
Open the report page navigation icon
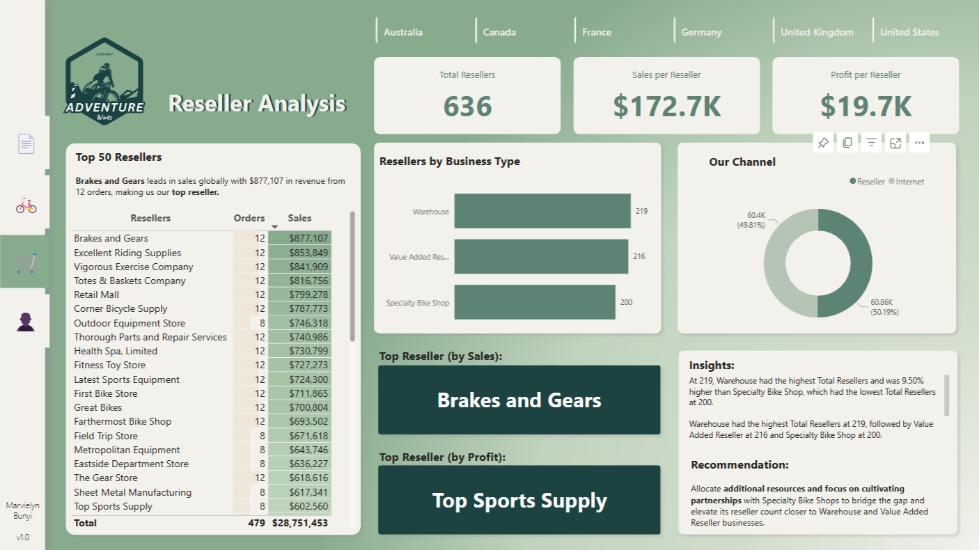click(26, 143)
